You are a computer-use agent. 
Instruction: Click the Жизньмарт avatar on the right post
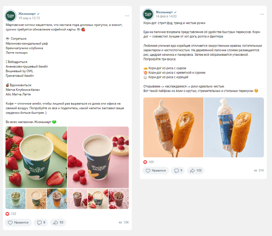coord(148,14)
